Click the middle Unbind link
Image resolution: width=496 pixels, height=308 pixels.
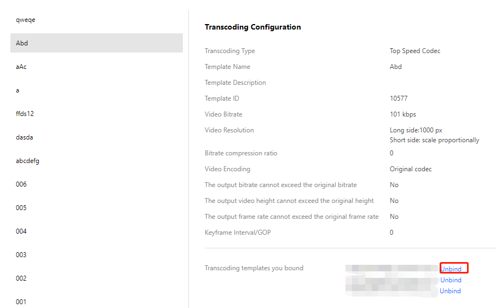[x=451, y=280]
